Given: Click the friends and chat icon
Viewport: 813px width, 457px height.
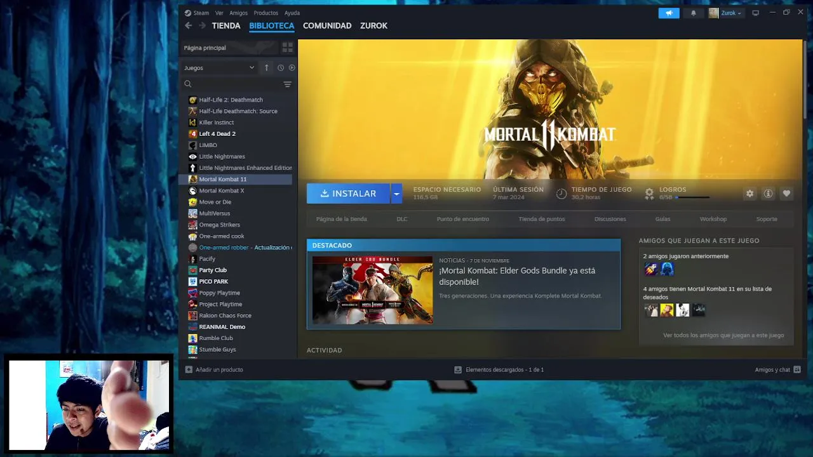Looking at the screenshot, I should tap(797, 369).
